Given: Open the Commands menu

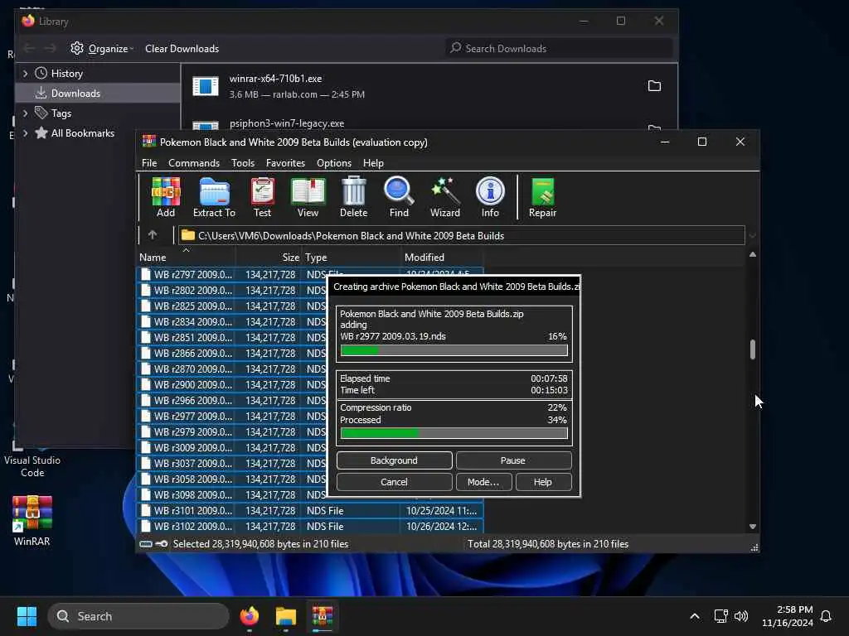Looking at the screenshot, I should pyautogui.click(x=194, y=163).
